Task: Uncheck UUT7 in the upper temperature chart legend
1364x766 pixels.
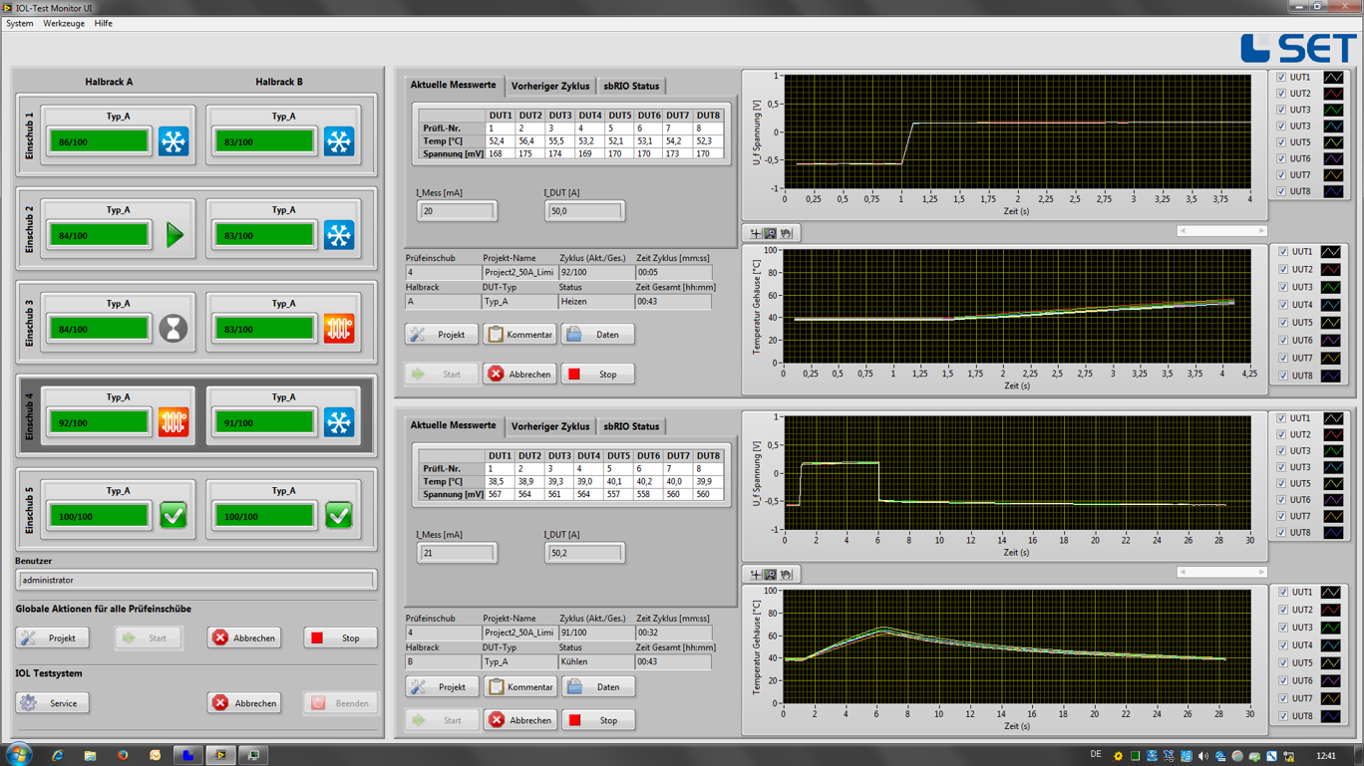Action: coord(1283,359)
